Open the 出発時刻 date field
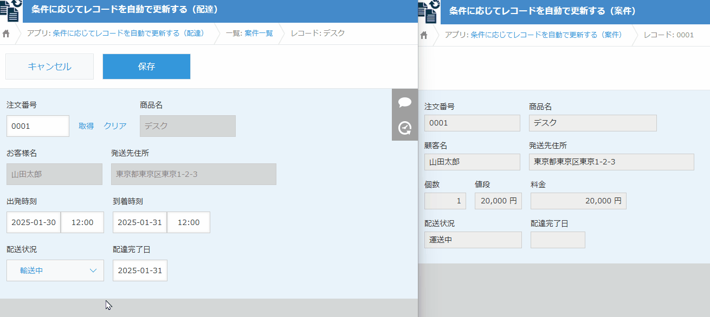Screen dimensions: 710x317 tap(34, 222)
